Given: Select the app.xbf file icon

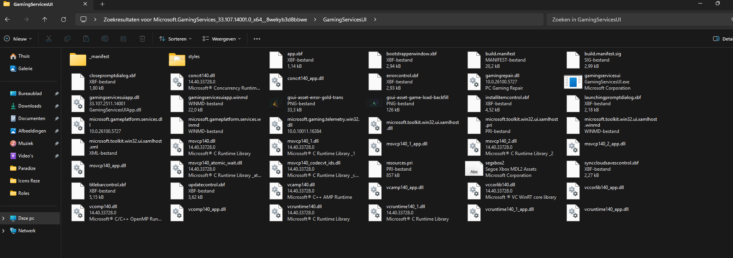Looking at the screenshot, I should [x=276, y=60].
